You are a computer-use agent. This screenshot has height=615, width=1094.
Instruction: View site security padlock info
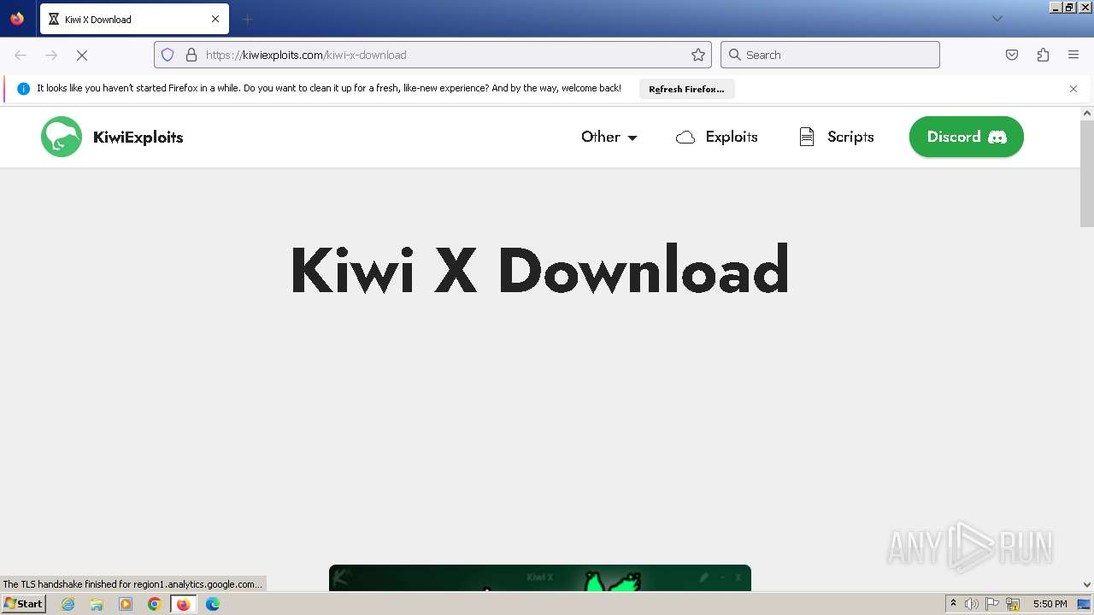point(191,55)
